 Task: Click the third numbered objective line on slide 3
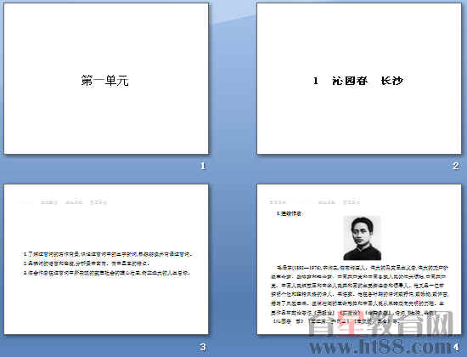click(x=107, y=273)
